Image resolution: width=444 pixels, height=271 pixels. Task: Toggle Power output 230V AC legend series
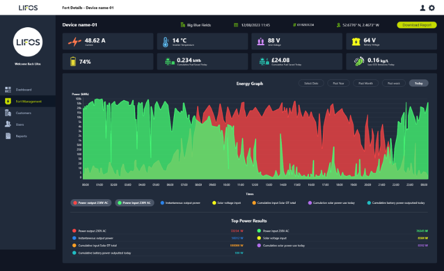point(92,203)
